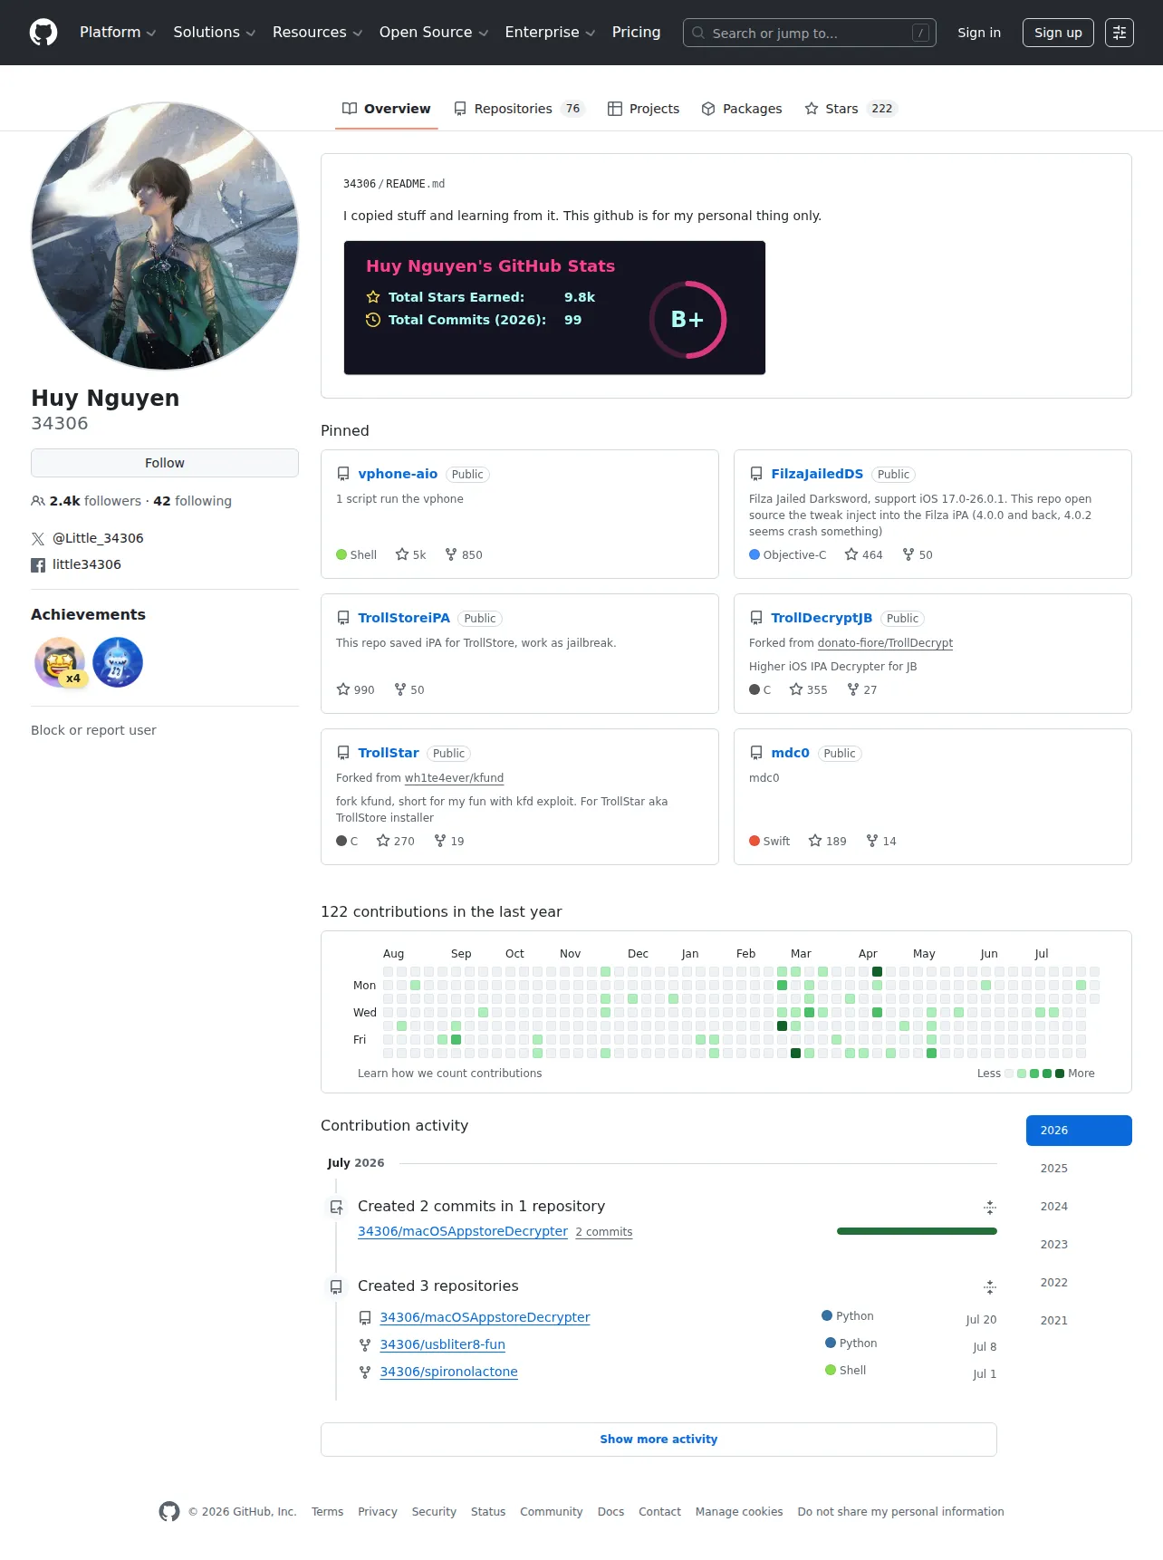Switch to the Packages tab
Screen dimensions: 1163x1560
742,109
